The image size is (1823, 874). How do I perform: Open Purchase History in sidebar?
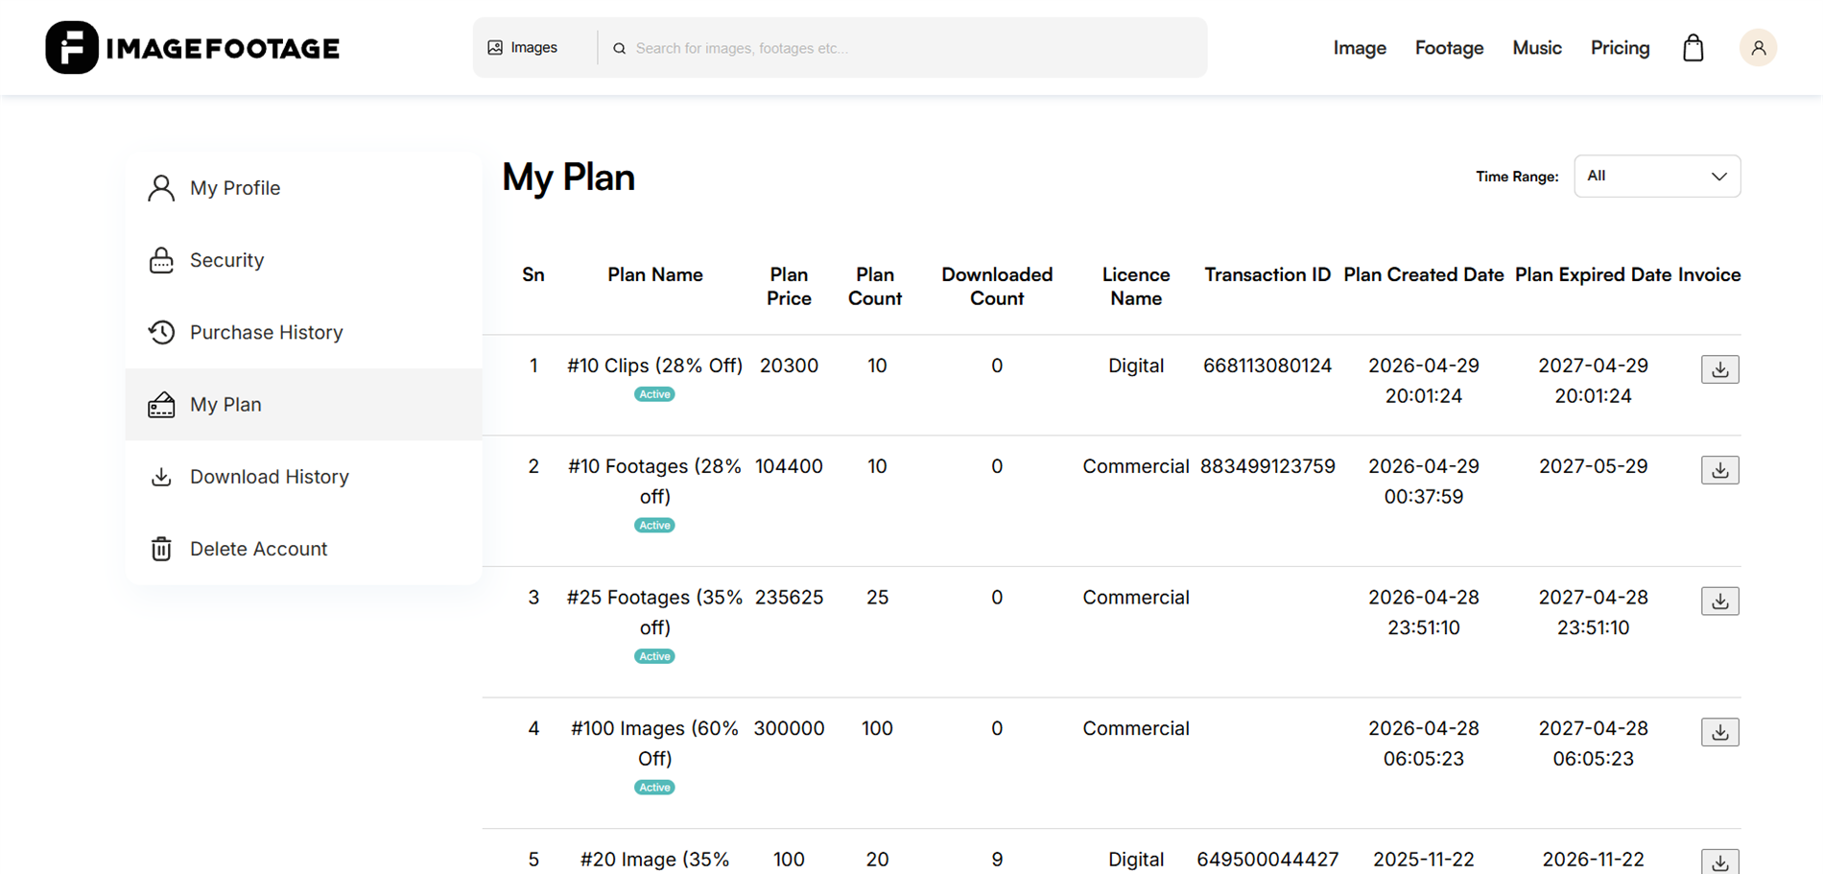point(303,332)
